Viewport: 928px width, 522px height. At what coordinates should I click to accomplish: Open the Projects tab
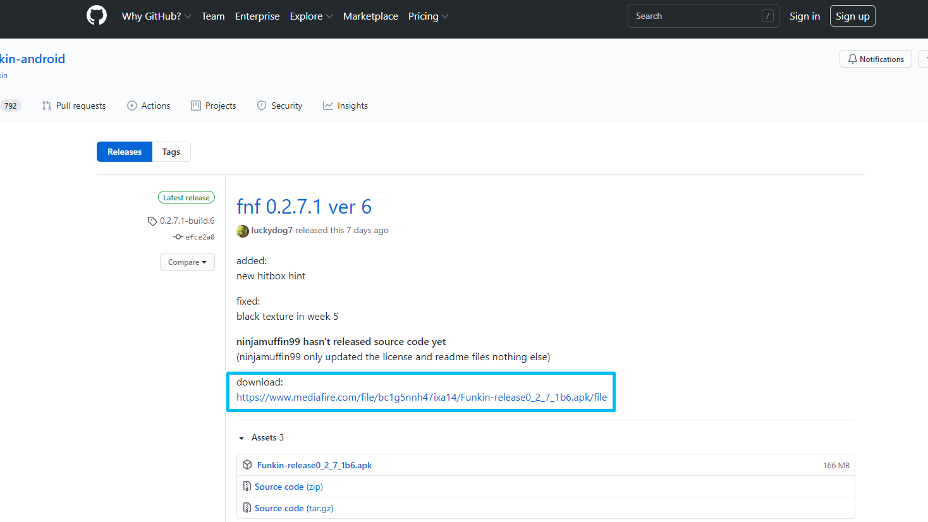(214, 106)
